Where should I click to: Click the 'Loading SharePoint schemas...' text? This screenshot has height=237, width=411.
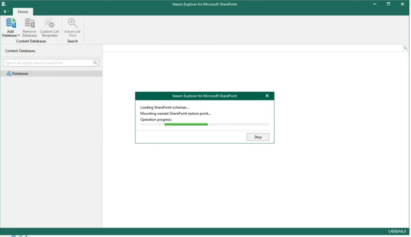click(165, 107)
